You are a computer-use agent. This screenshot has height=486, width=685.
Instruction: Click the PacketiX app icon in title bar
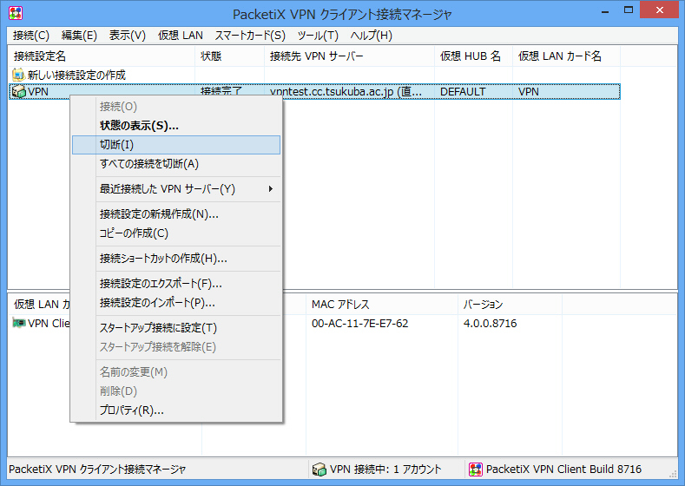pos(16,14)
